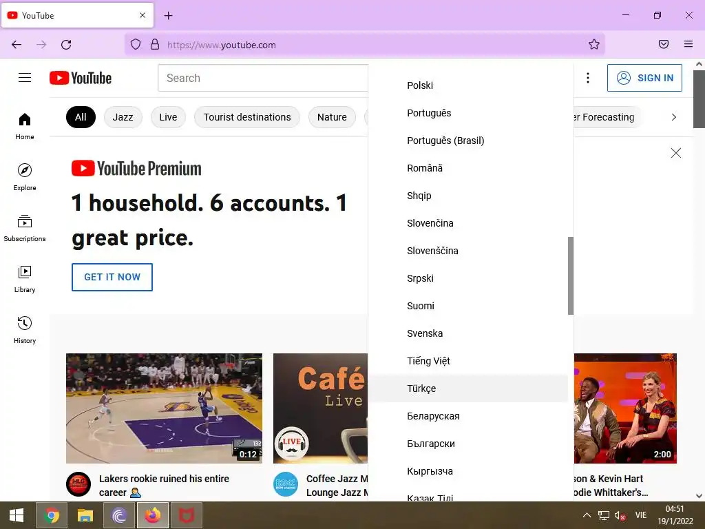Choose Tiếng Việt language
Screen dimensions: 705x529
(x=468, y=361)
